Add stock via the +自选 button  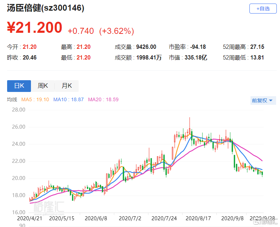coord(263,9)
